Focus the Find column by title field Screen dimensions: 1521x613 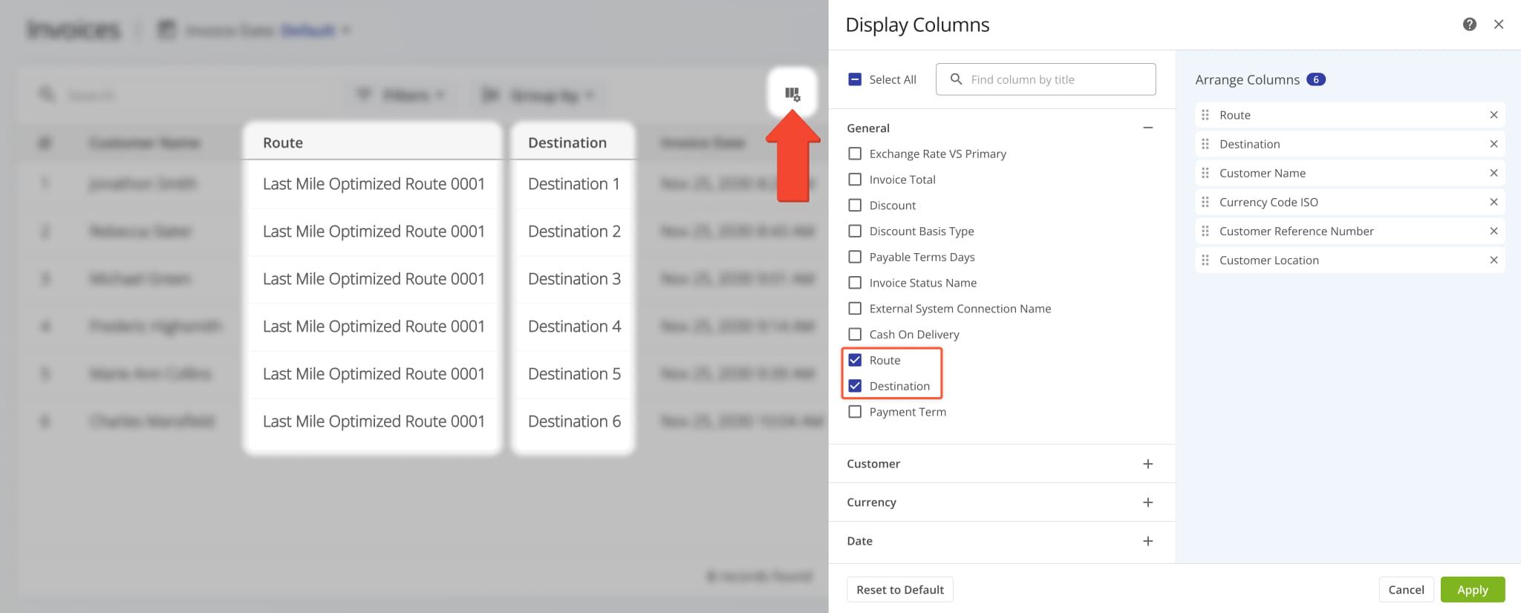pyautogui.click(x=1046, y=79)
